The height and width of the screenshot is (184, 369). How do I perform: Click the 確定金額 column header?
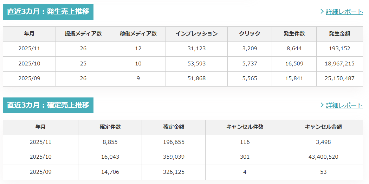pyautogui.click(x=174, y=127)
